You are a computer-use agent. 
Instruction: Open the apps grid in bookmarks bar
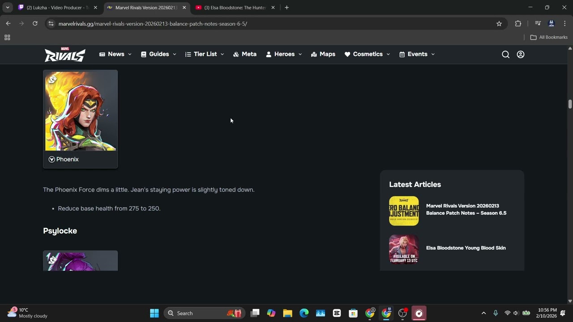pyautogui.click(x=7, y=38)
